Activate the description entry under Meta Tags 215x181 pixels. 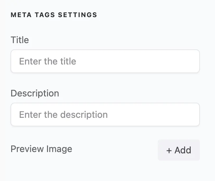[105, 115]
